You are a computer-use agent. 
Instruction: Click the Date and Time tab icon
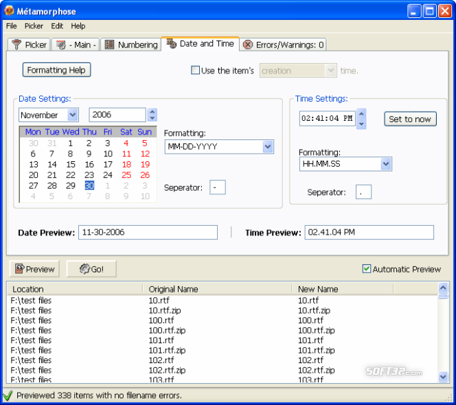(x=171, y=44)
